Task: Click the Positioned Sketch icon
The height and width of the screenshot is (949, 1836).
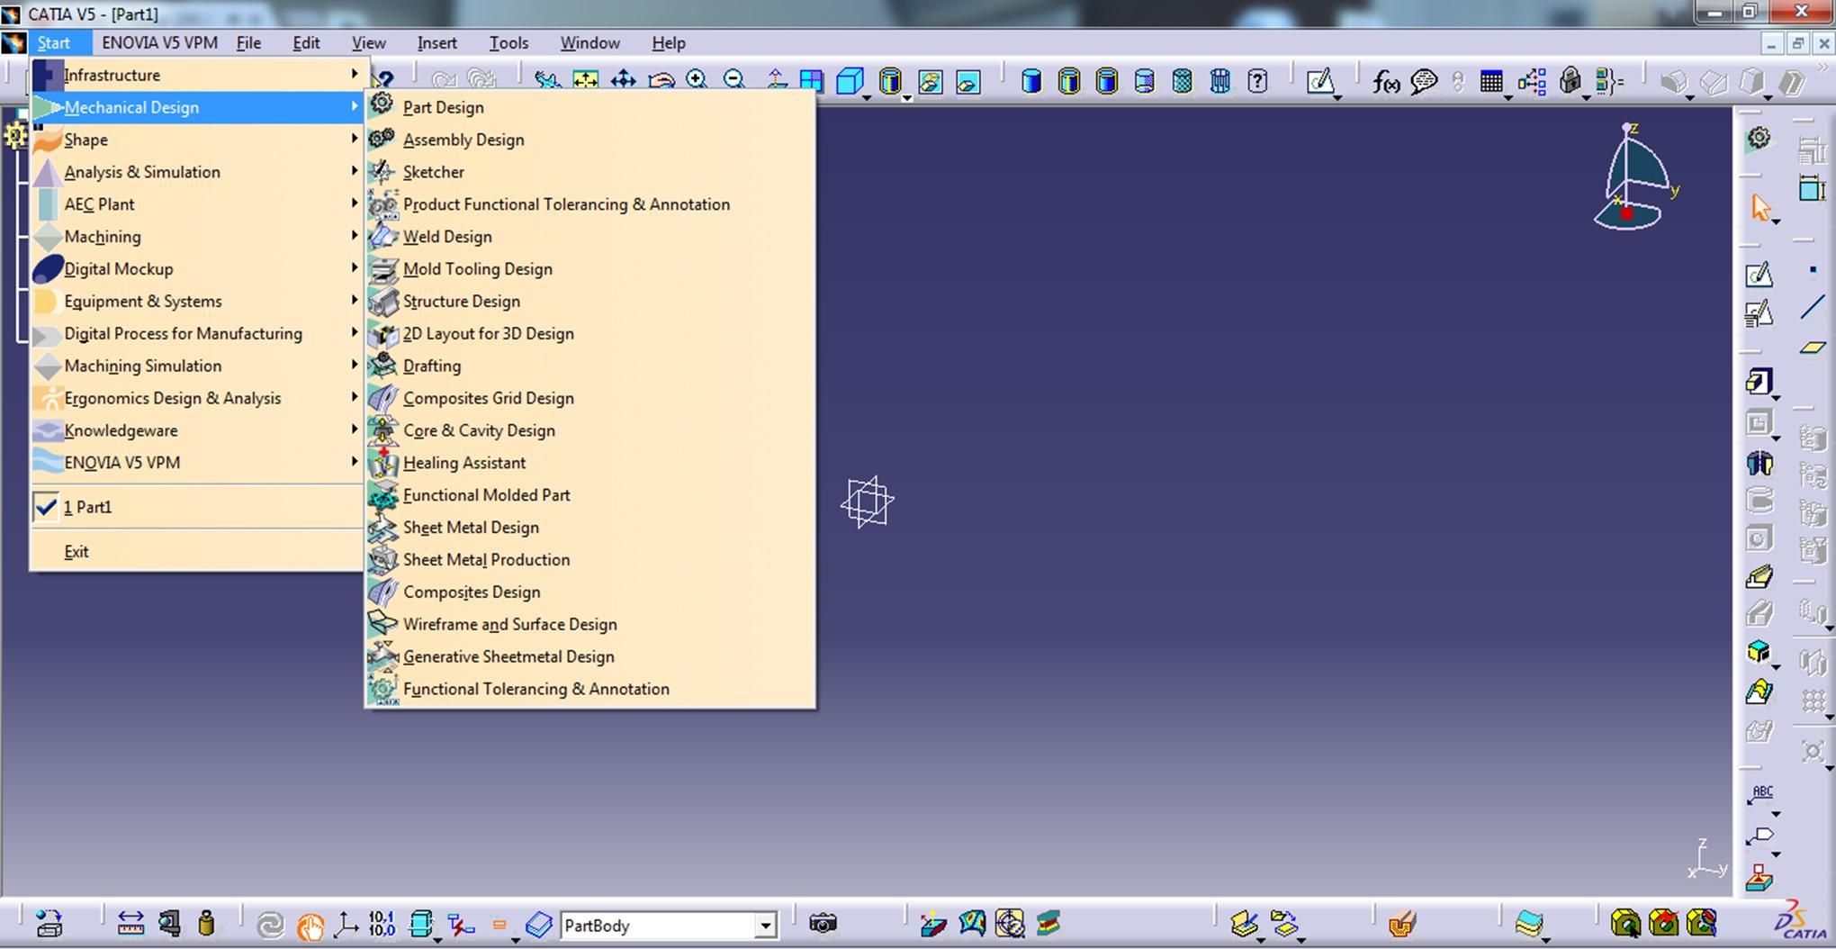Action: tap(1759, 314)
